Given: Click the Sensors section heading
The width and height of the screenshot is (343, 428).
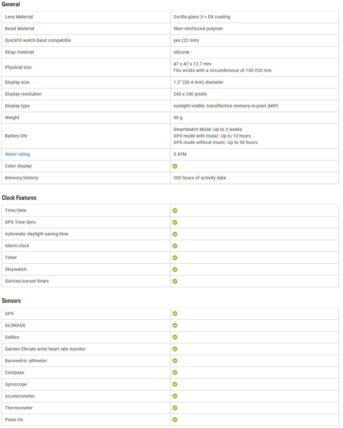Looking at the screenshot, I should [x=11, y=301].
